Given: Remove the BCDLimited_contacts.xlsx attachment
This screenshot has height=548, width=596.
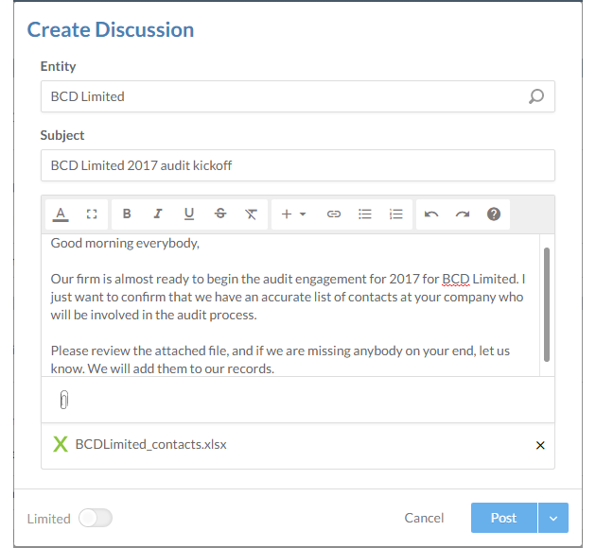Looking at the screenshot, I should (540, 445).
